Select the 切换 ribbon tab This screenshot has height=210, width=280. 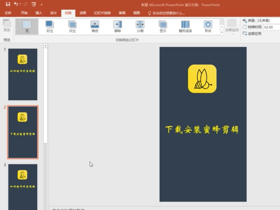click(68, 13)
